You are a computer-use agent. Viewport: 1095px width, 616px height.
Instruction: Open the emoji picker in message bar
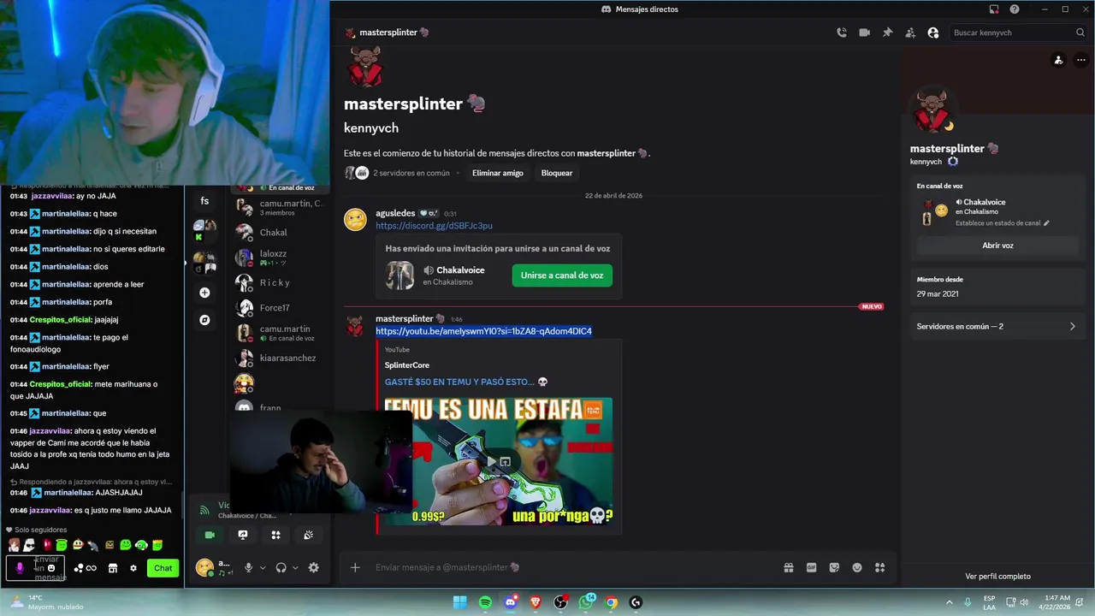point(857,567)
